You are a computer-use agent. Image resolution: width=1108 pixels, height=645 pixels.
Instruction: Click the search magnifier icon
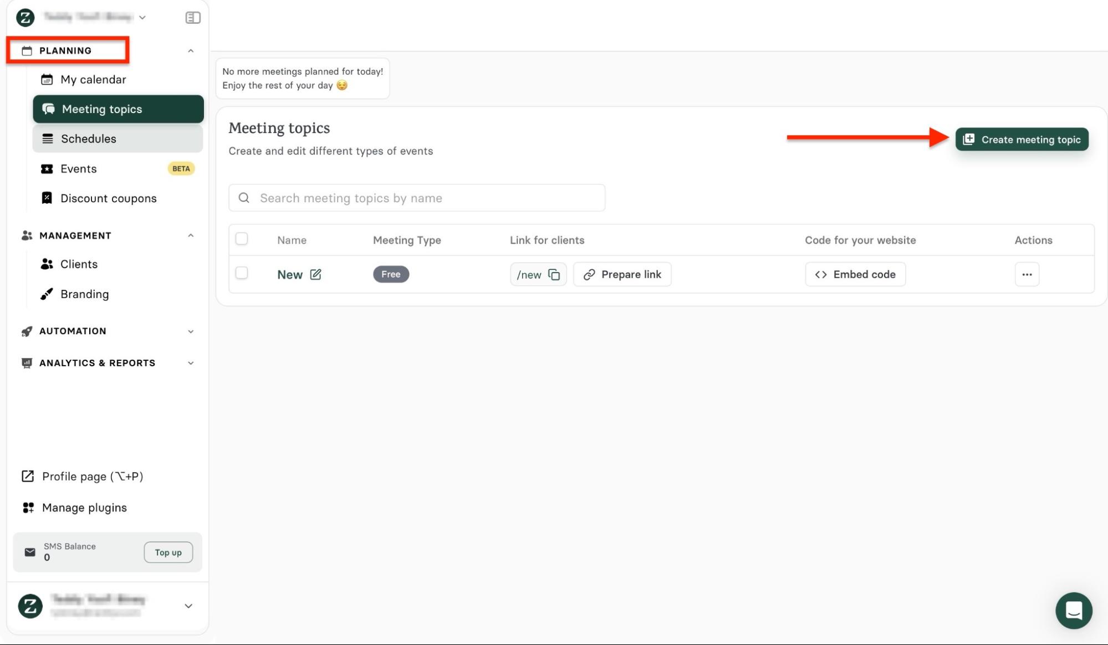pyautogui.click(x=244, y=198)
